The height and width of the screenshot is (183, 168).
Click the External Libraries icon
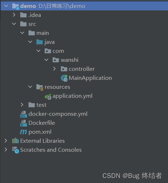click(x=15, y=141)
